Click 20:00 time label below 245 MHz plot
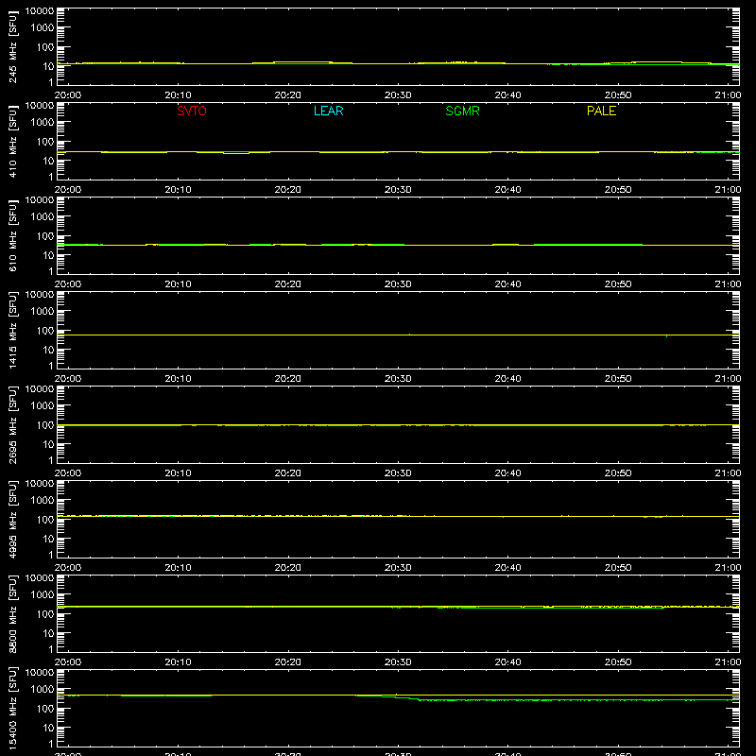756x756 pixels. pyautogui.click(x=67, y=95)
